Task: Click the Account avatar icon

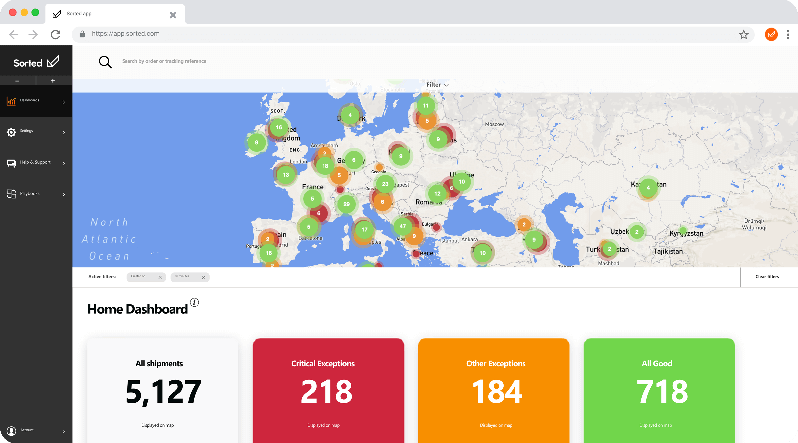Action: click(11, 431)
